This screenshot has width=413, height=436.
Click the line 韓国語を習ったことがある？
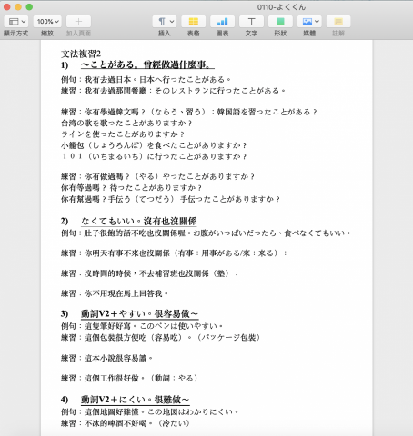[267, 112]
